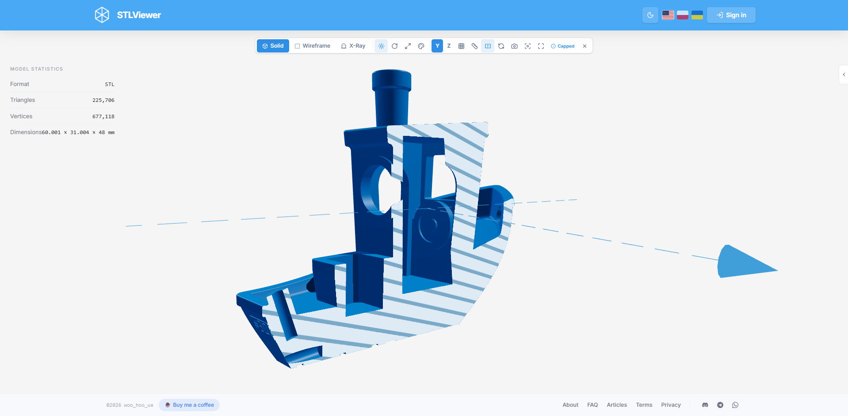Click the Buy me a coffee button
848x416 pixels.
(189, 405)
